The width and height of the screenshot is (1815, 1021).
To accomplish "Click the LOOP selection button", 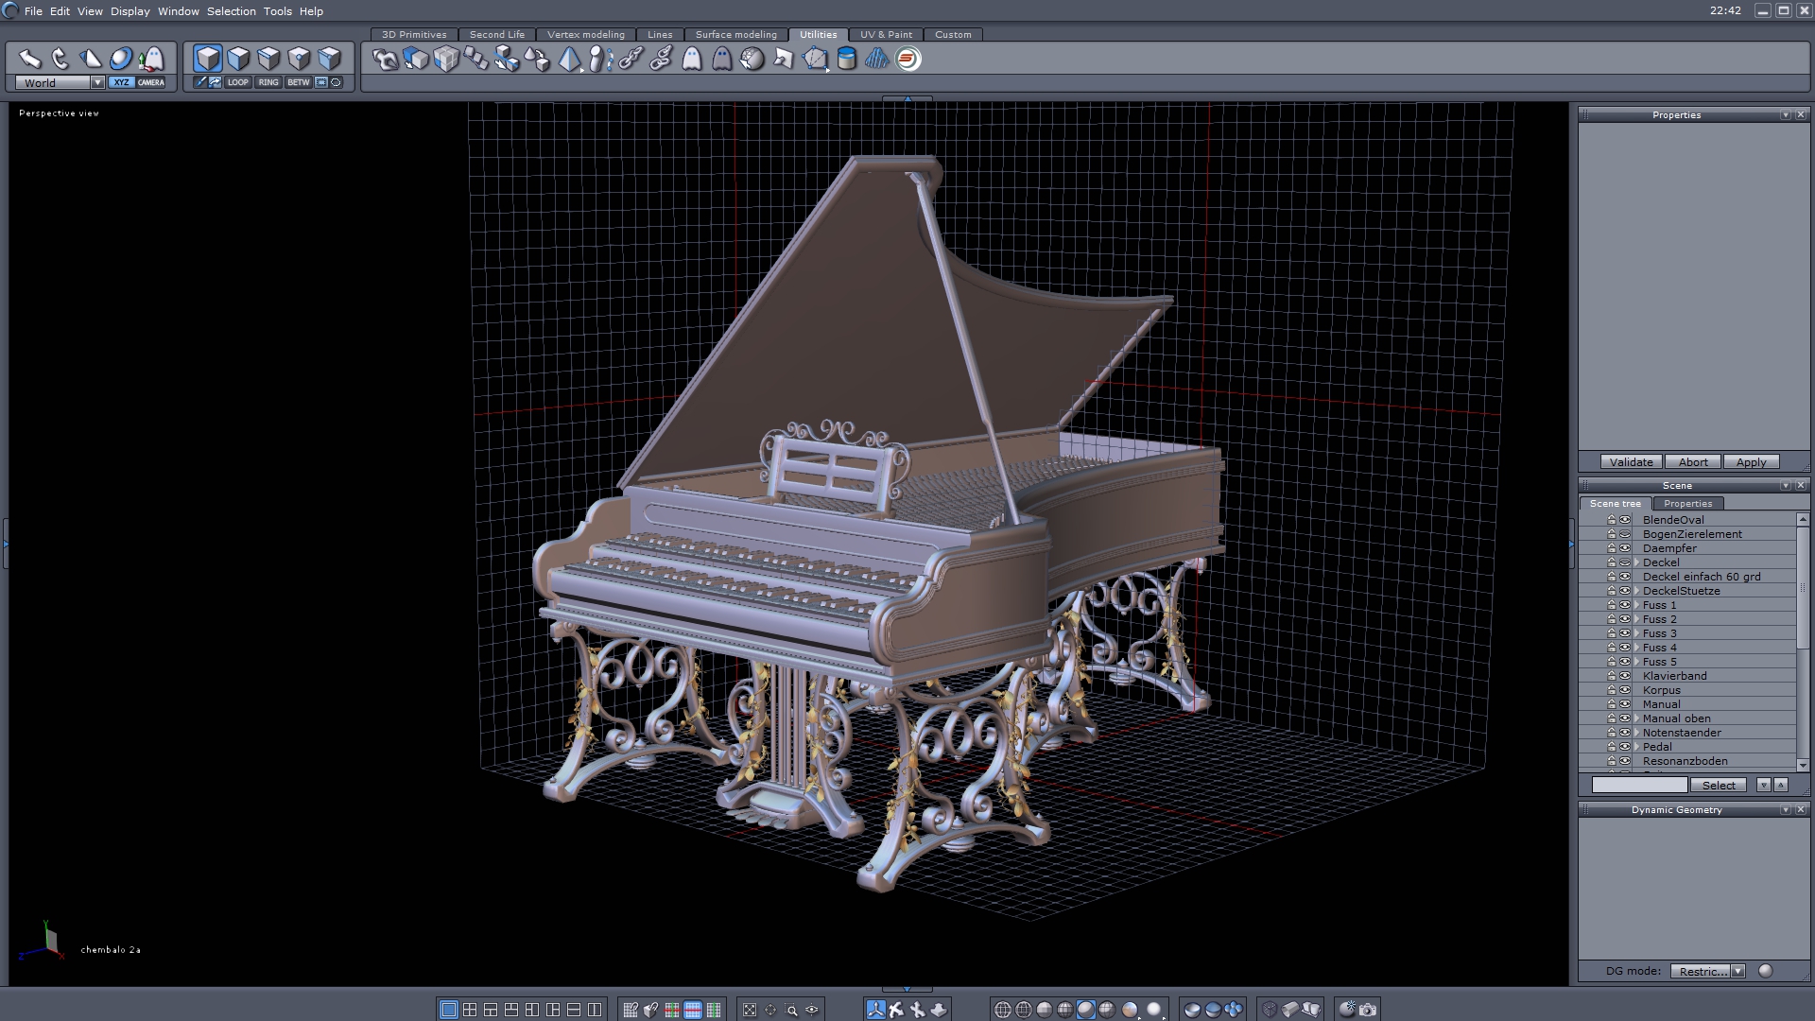I will pyautogui.click(x=237, y=82).
